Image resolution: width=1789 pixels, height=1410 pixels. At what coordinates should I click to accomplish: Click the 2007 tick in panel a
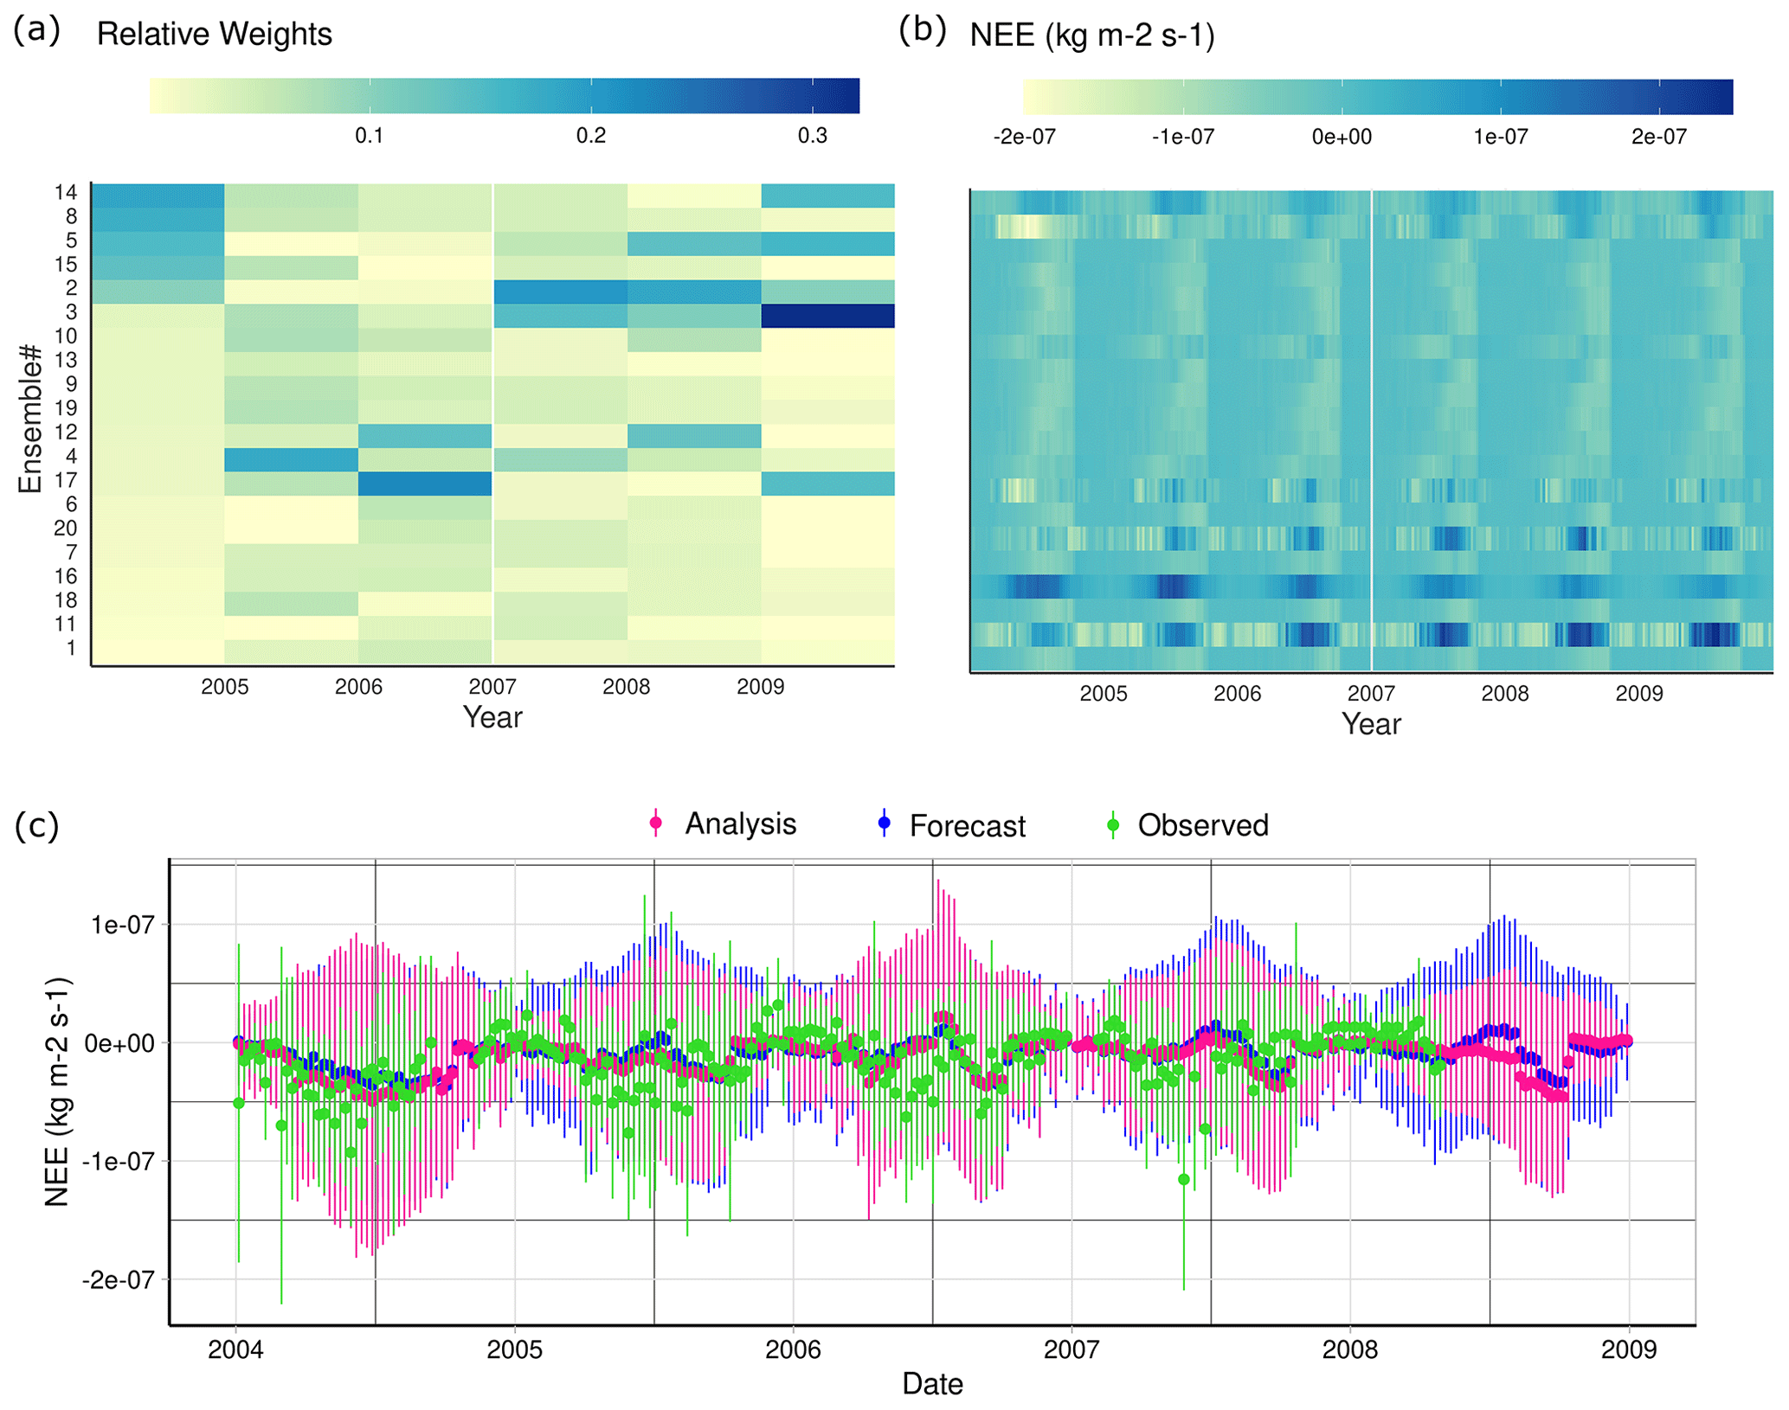pos(492,687)
